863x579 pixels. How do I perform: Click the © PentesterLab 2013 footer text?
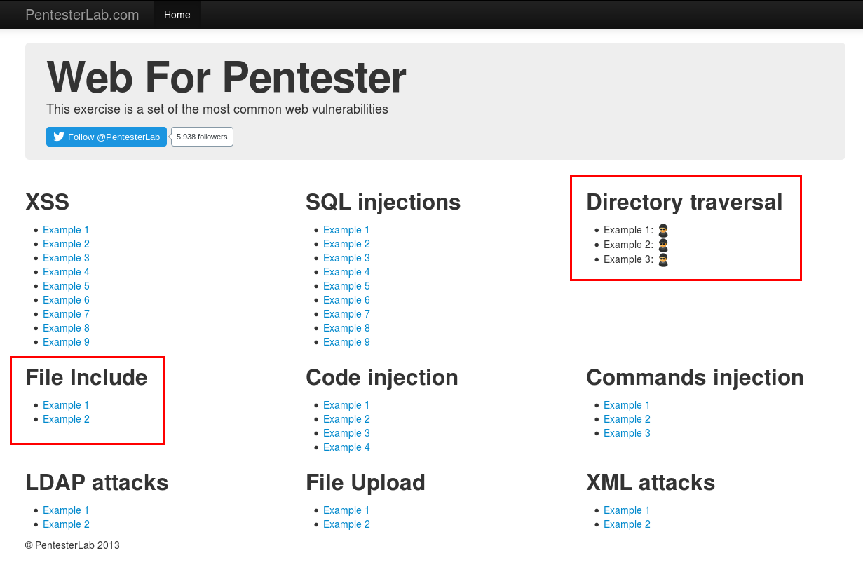click(x=72, y=545)
